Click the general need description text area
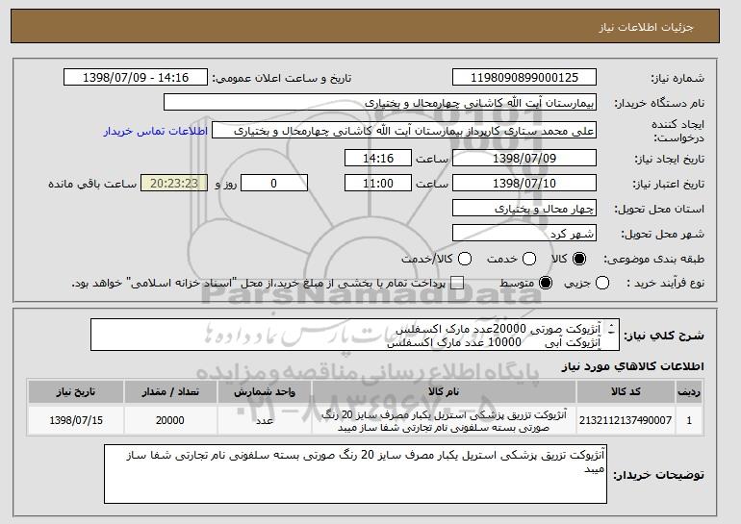This screenshot has height=524, width=741. pos(355,336)
